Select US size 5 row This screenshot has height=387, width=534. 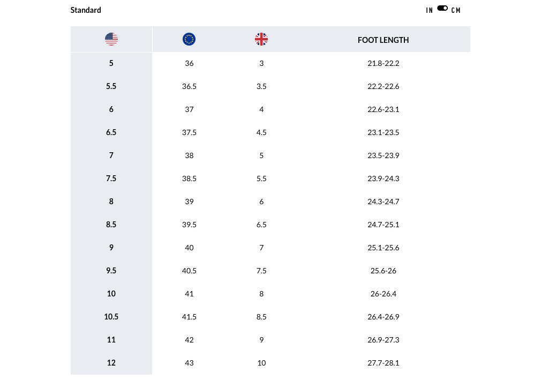pyautogui.click(x=111, y=63)
